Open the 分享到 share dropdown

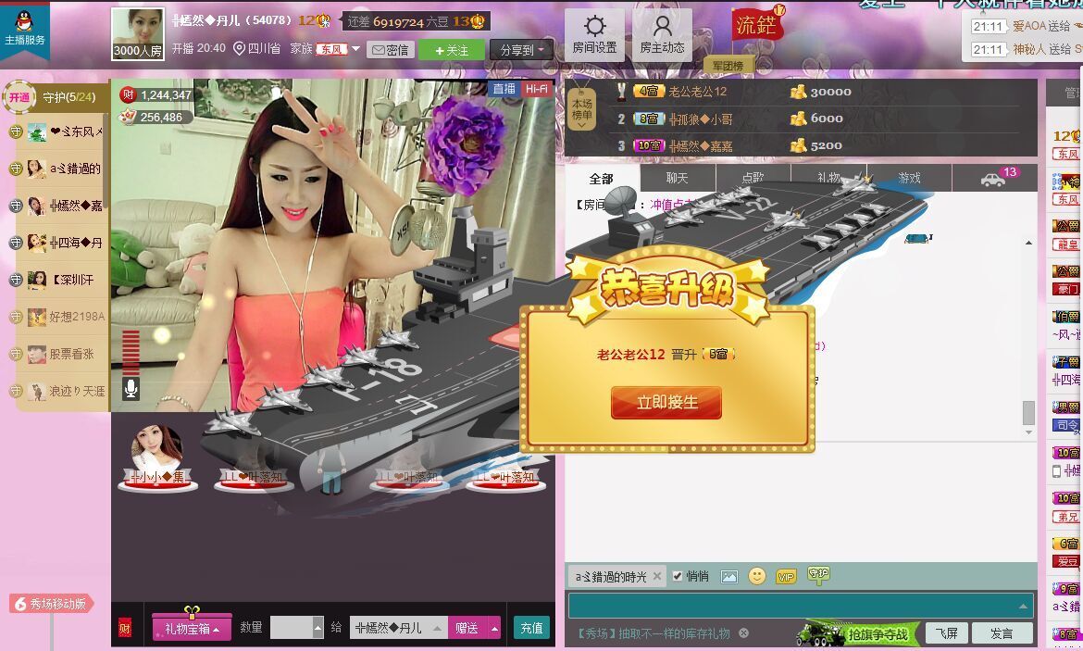tap(522, 50)
